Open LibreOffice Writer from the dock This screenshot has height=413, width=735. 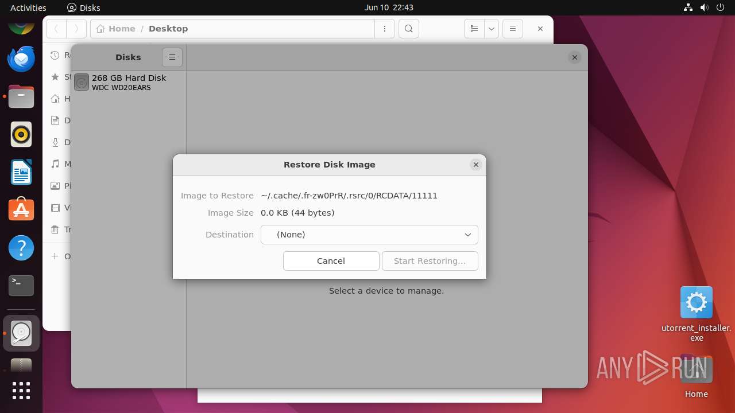[x=21, y=173]
